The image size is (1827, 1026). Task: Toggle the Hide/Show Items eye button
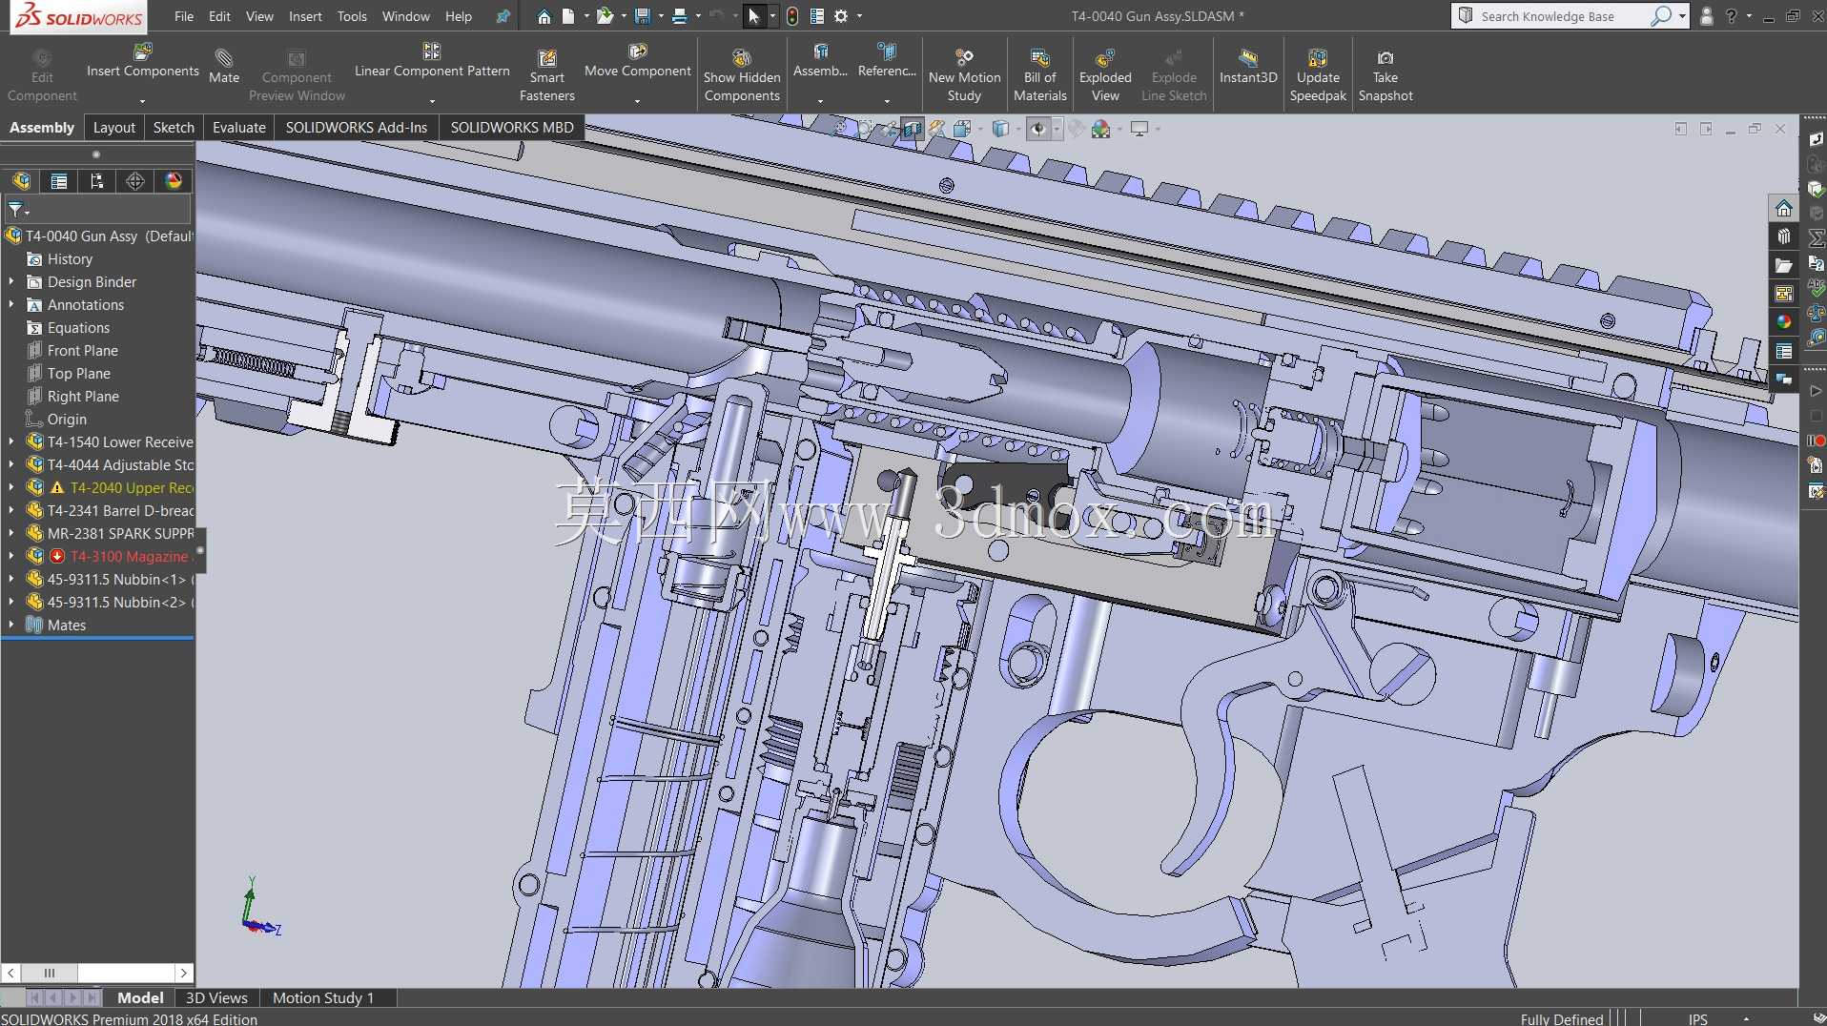pyautogui.click(x=1038, y=129)
